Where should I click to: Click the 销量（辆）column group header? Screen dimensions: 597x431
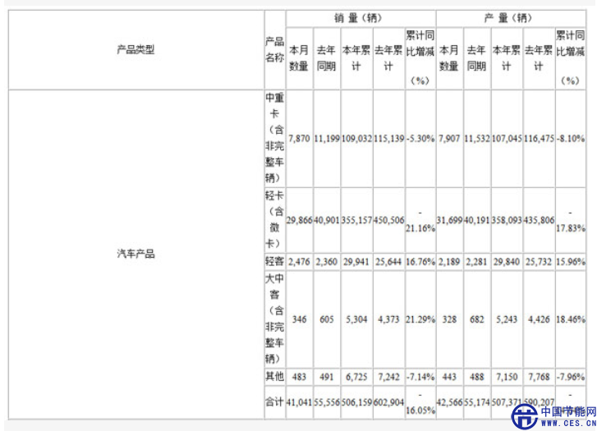360,17
